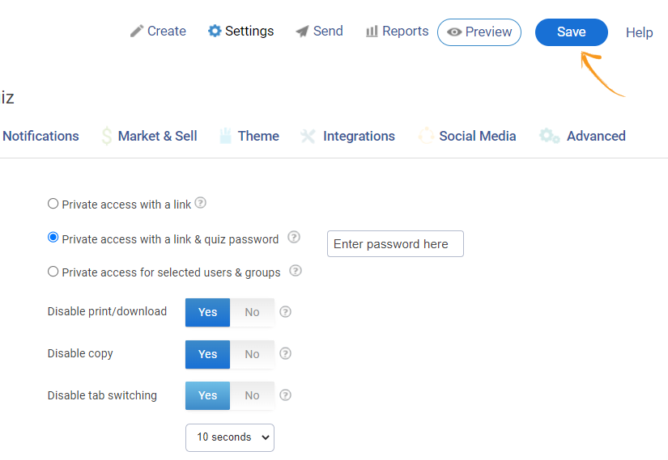Click the Settings gear icon
Viewport: 668px width, 460px height.
215,32
